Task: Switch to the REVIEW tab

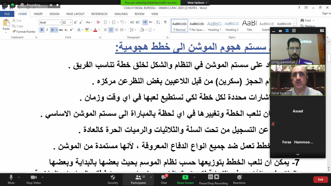Action: (139, 14)
